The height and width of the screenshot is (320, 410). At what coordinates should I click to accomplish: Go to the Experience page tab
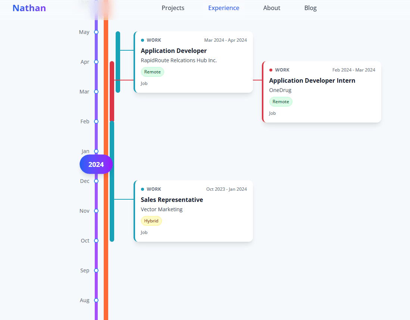point(223,8)
